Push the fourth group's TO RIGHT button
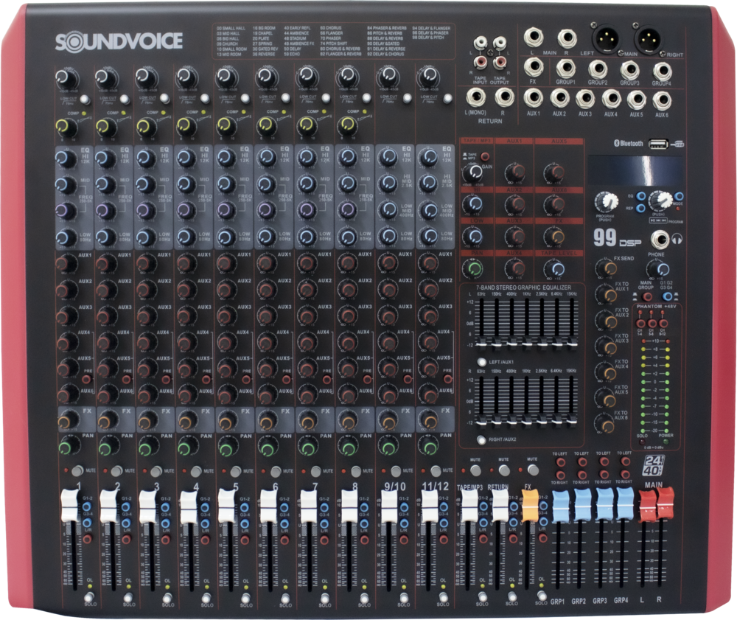737x620 pixels. 625,474
